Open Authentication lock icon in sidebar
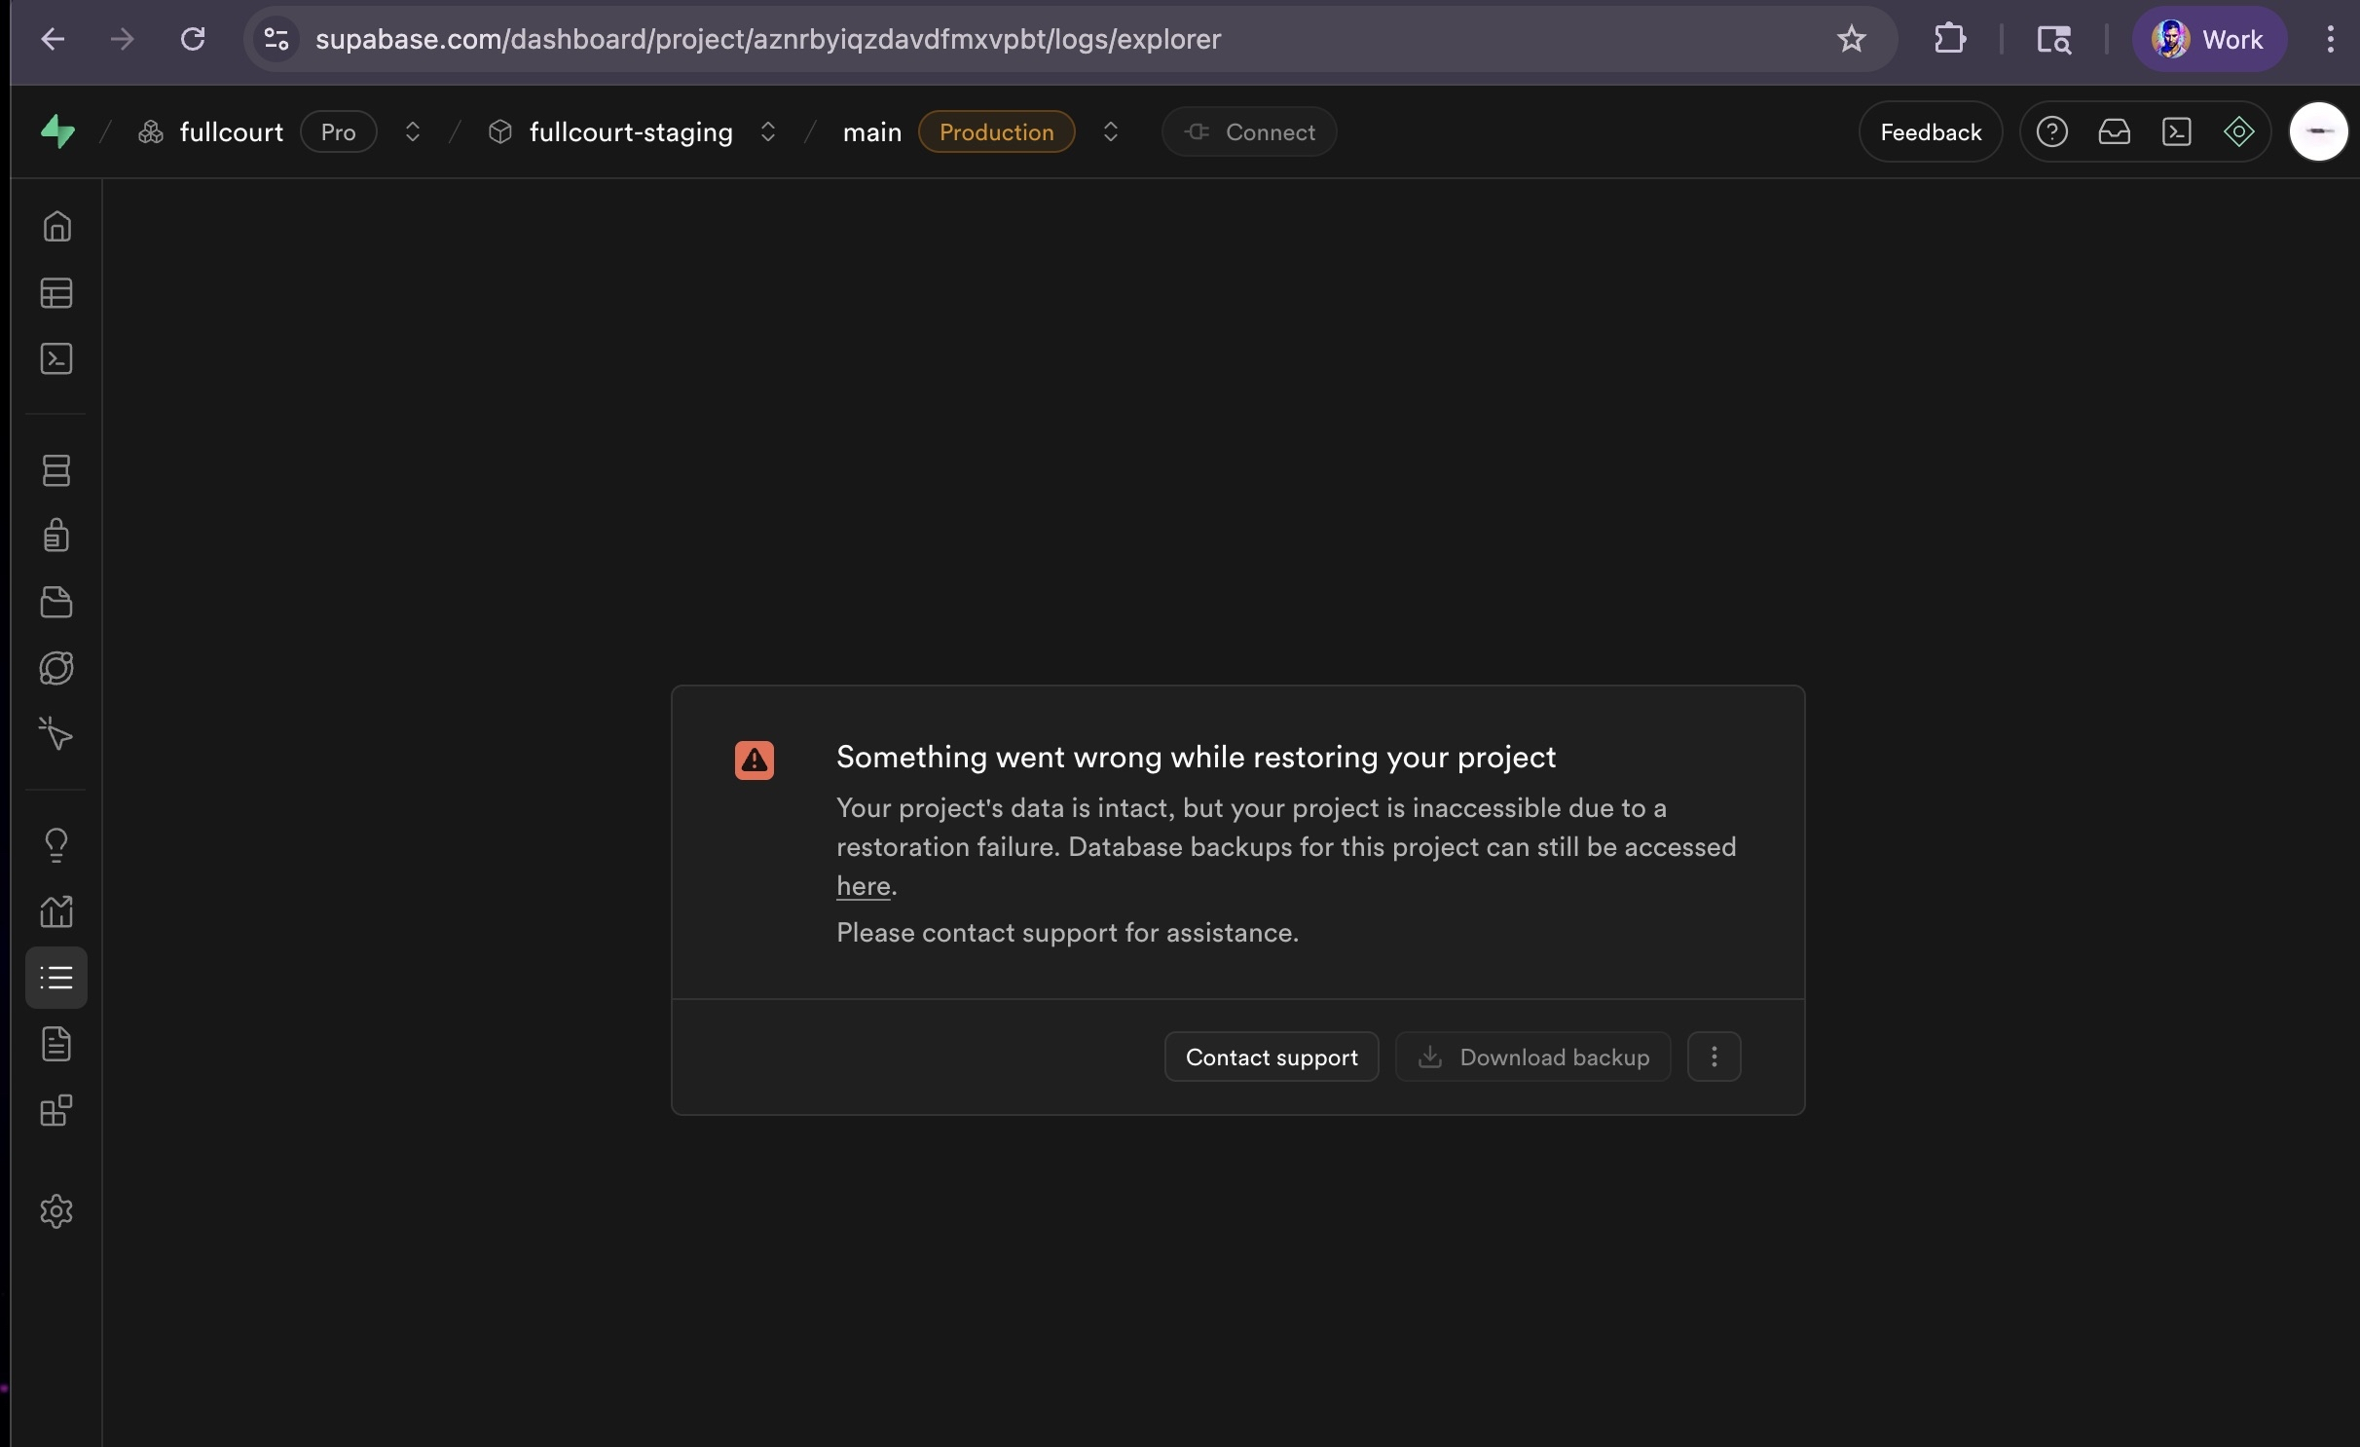2360x1447 pixels. (56, 536)
